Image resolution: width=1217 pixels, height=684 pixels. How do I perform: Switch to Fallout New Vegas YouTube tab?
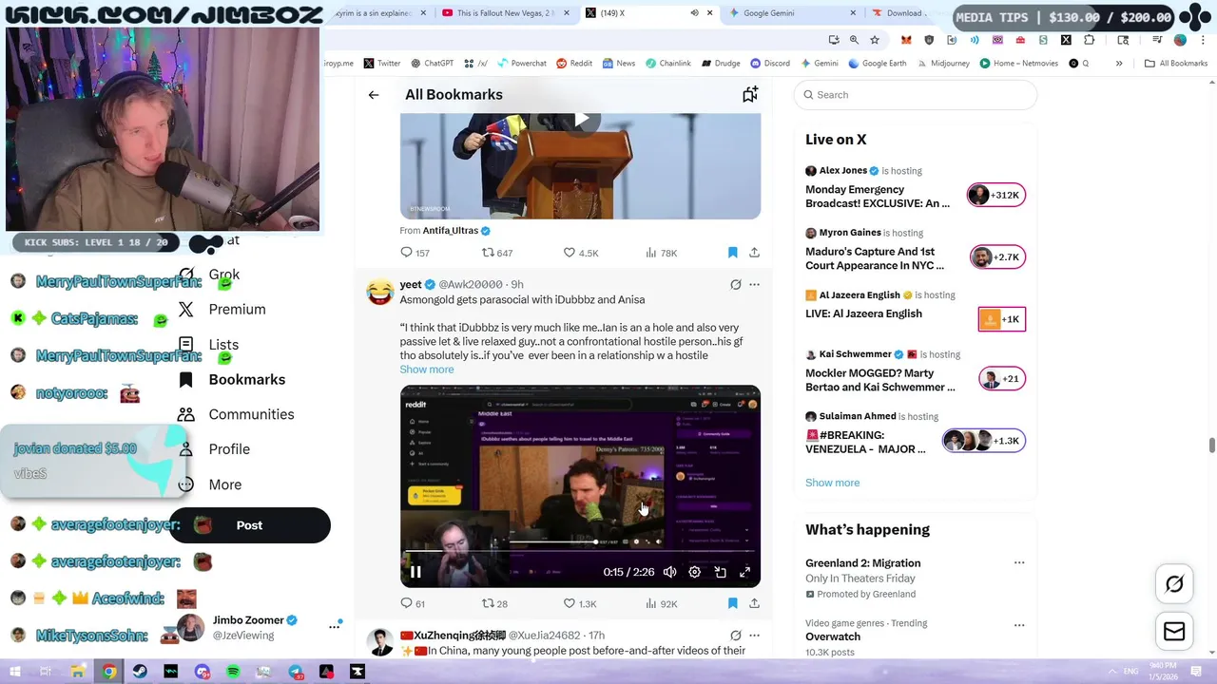505,13
